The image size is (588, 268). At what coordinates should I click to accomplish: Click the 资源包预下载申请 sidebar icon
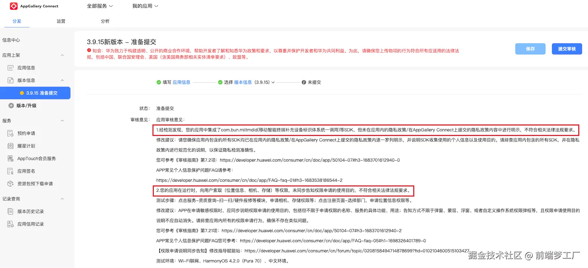point(10,184)
